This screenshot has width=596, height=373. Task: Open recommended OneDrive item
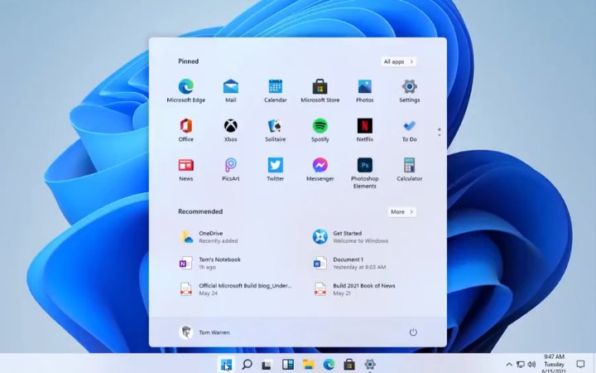(209, 237)
